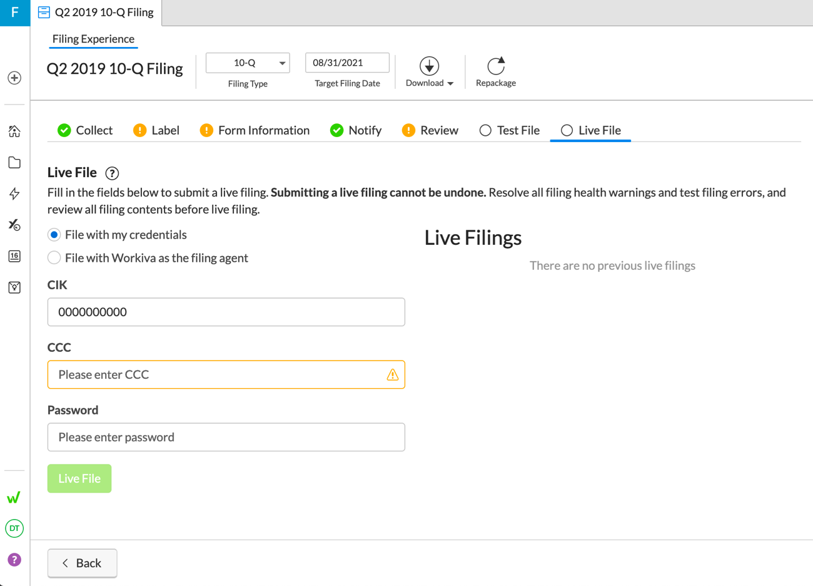
Task: Open the DT user avatar
Action: click(14, 528)
